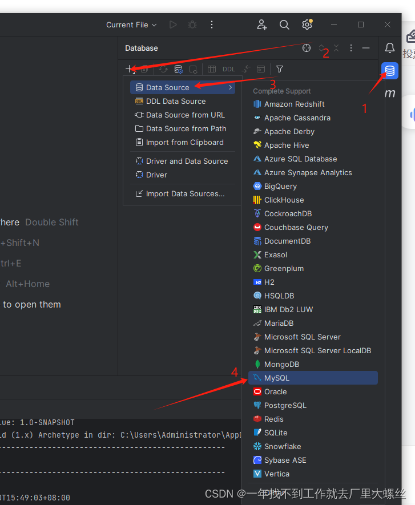The height and width of the screenshot is (505, 415).
Task: Open Database panel options kebab menu
Action: pos(351,48)
